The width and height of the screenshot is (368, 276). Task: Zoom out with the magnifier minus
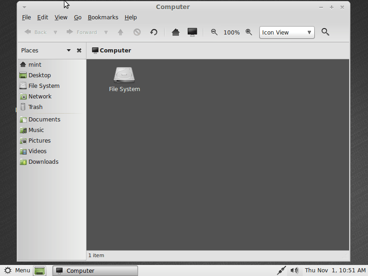pos(214,32)
